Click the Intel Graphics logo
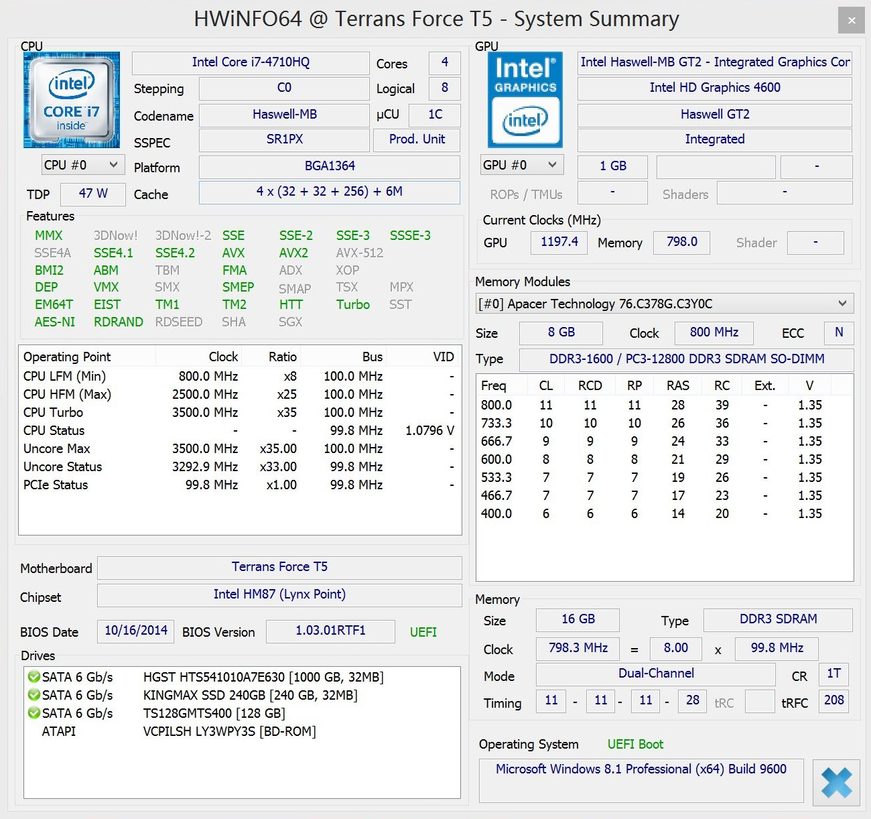Viewport: 871px width, 819px height. tap(525, 100)
